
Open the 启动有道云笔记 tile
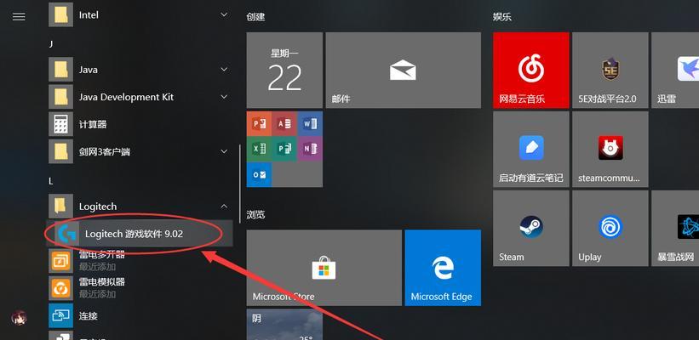(531, 149)
